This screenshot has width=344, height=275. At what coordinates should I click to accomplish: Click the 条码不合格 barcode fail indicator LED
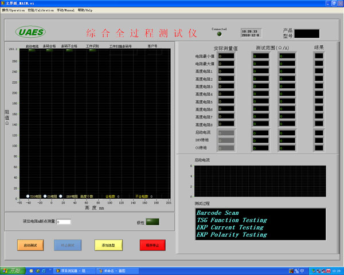pos(69,50)
